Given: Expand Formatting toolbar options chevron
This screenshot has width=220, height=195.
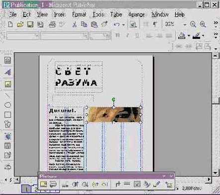Looking at the screenshot, I should point(216,35).
